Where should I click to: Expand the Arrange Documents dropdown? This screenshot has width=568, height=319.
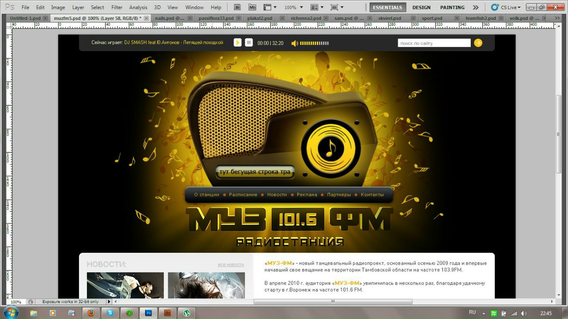(x=317, y=7)
